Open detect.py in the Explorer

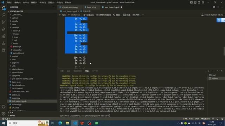pos(16,95)
